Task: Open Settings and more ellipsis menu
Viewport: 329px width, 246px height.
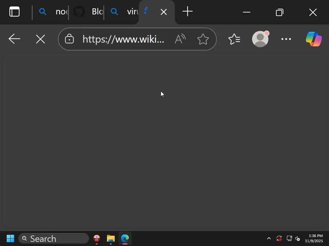Action: [286, 39]
